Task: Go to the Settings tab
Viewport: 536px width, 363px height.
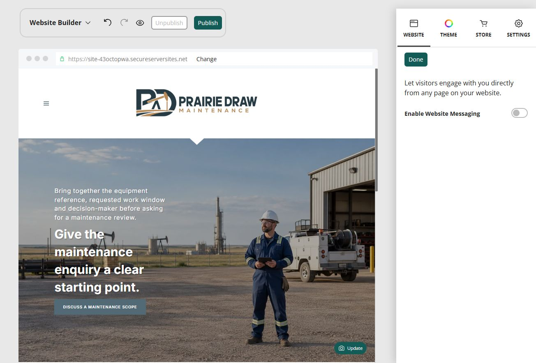Action: (x=518, y=29)
